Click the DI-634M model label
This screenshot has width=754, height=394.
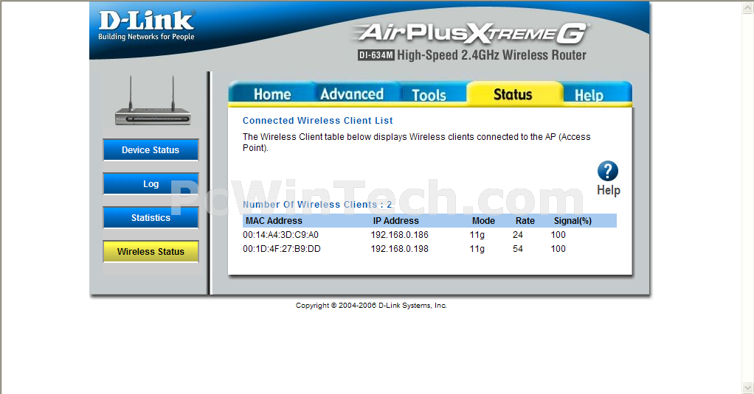[x=376, y=55]
